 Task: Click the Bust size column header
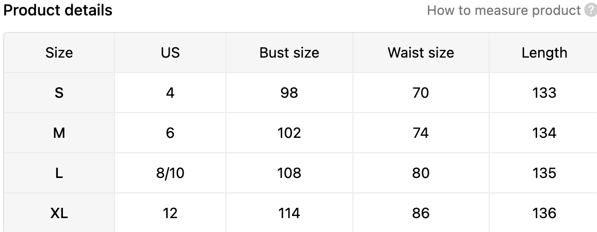[x=289, y=53]
